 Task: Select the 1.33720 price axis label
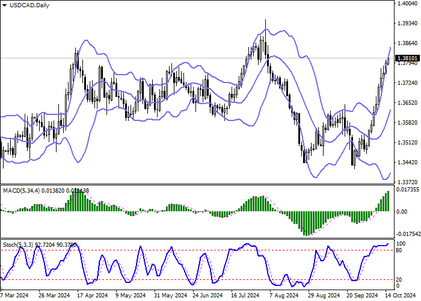click(x=407, y=182)
